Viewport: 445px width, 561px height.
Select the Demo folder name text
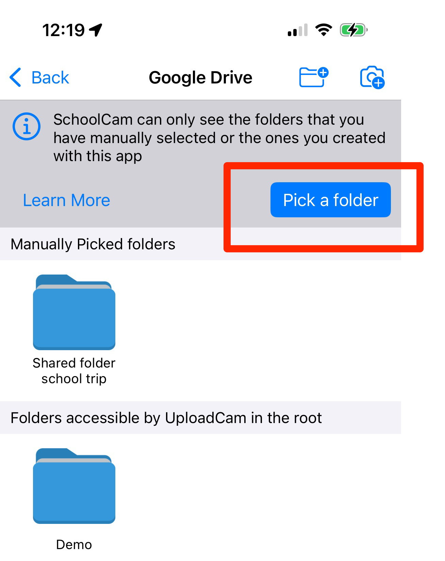click(x=74, y=545)
